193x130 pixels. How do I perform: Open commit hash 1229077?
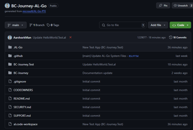pyautogui.click(x=142, y=38)
